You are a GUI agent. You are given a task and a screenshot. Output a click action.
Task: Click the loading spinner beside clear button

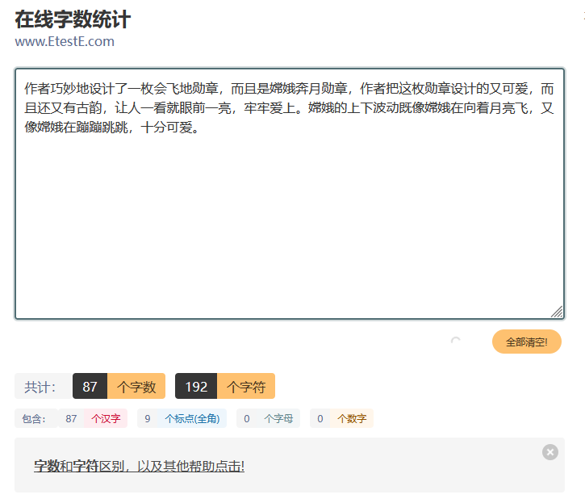[x=456, y=341]
